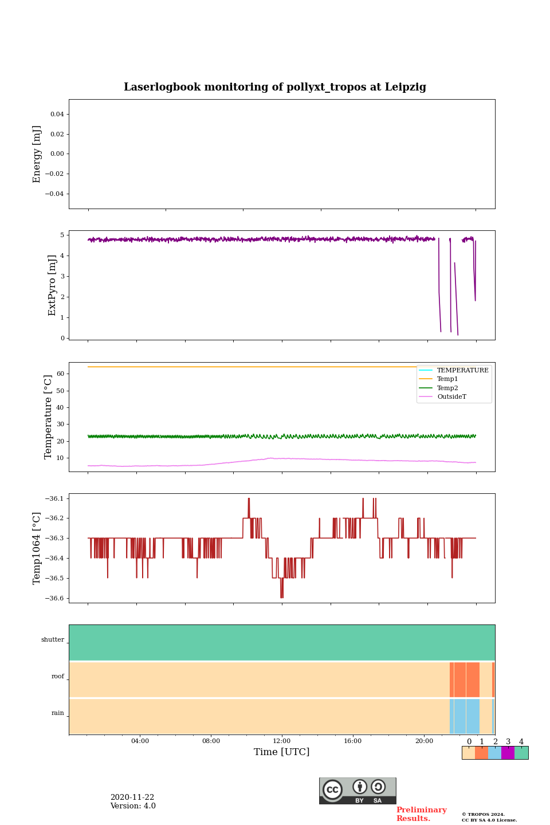Select the beige colorbar swatch labeled 0
This screenshot has width=550, height=825.
click(x=468, y=753)
